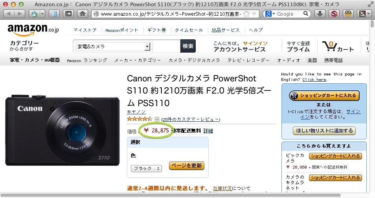Click the サインイン link in the header
Viewport: 375px width, 198px height.
(x=255, y=43)
